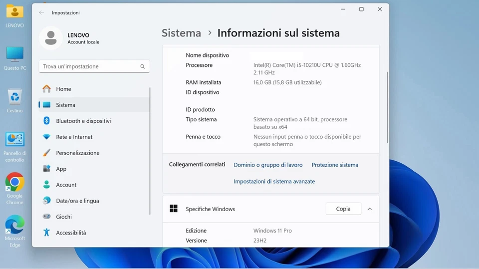Click the sidebar navigation scrollbar

(x=150, y=151)
